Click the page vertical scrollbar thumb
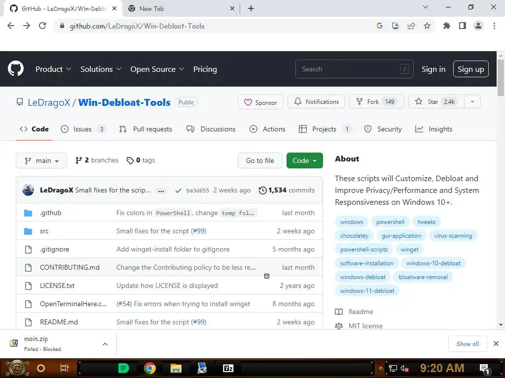Image resolution: width=505 pixels, height=378 pixels. [x=501, y=78]
